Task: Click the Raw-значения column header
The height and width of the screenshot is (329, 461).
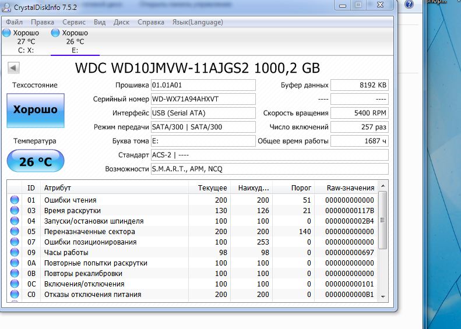Action: coord(346,188)
